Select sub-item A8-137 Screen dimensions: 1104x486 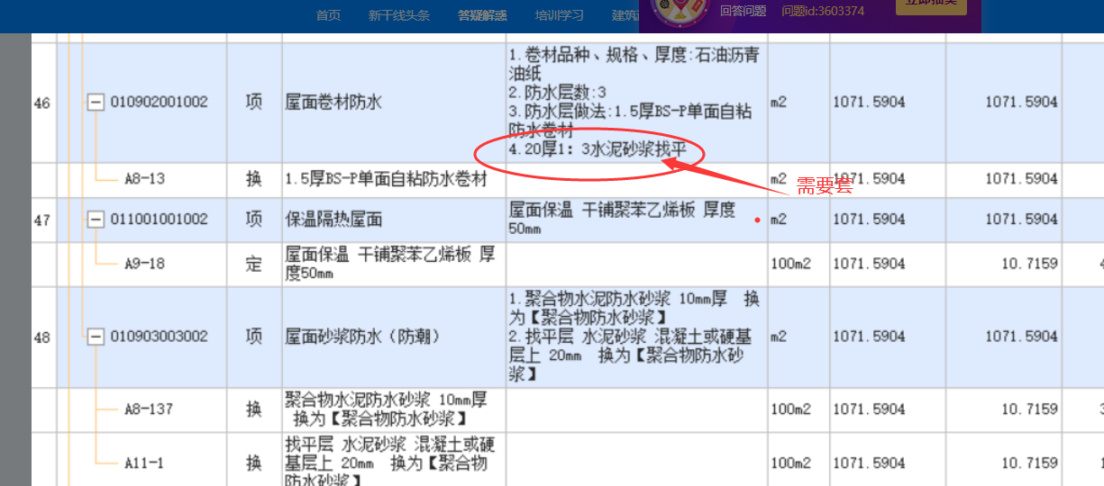(149, 409)
